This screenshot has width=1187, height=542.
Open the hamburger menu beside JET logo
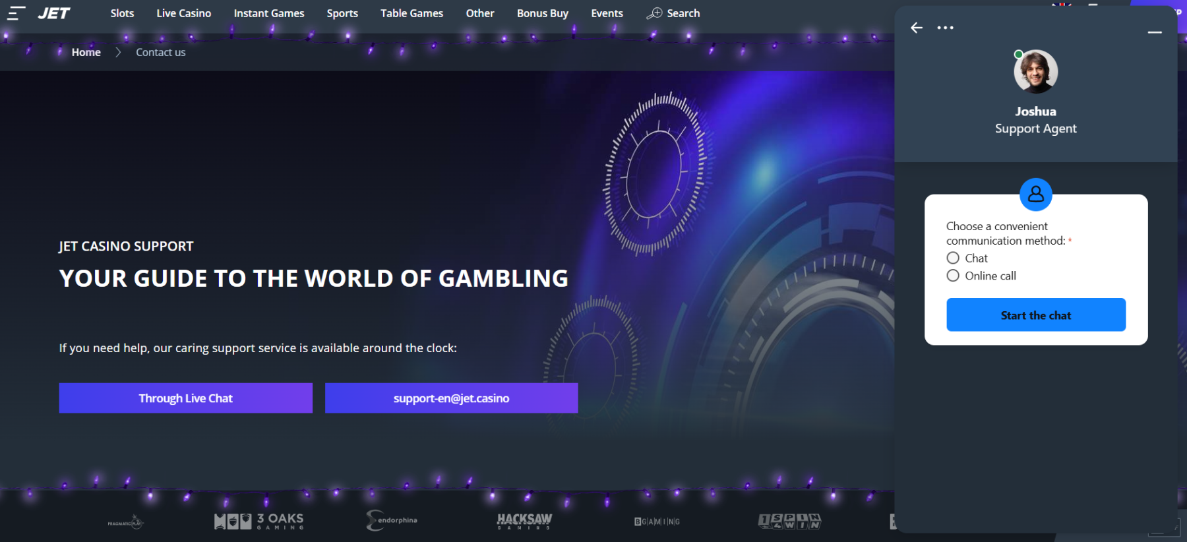click(16, 13)
